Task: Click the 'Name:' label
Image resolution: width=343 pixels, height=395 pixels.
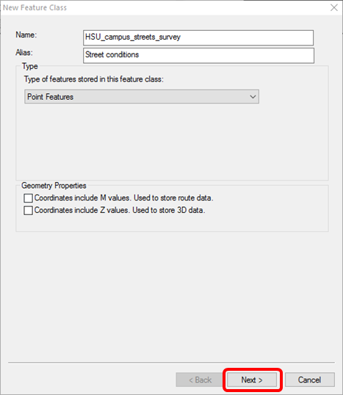Action: click(x=26, y=35)
